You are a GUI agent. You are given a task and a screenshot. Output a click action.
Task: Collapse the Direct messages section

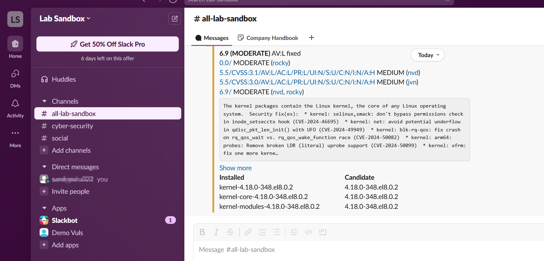(45, 167)
